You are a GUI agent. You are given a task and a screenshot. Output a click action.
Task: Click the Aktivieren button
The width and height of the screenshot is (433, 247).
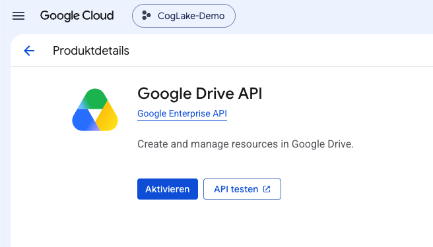[168, 189]
